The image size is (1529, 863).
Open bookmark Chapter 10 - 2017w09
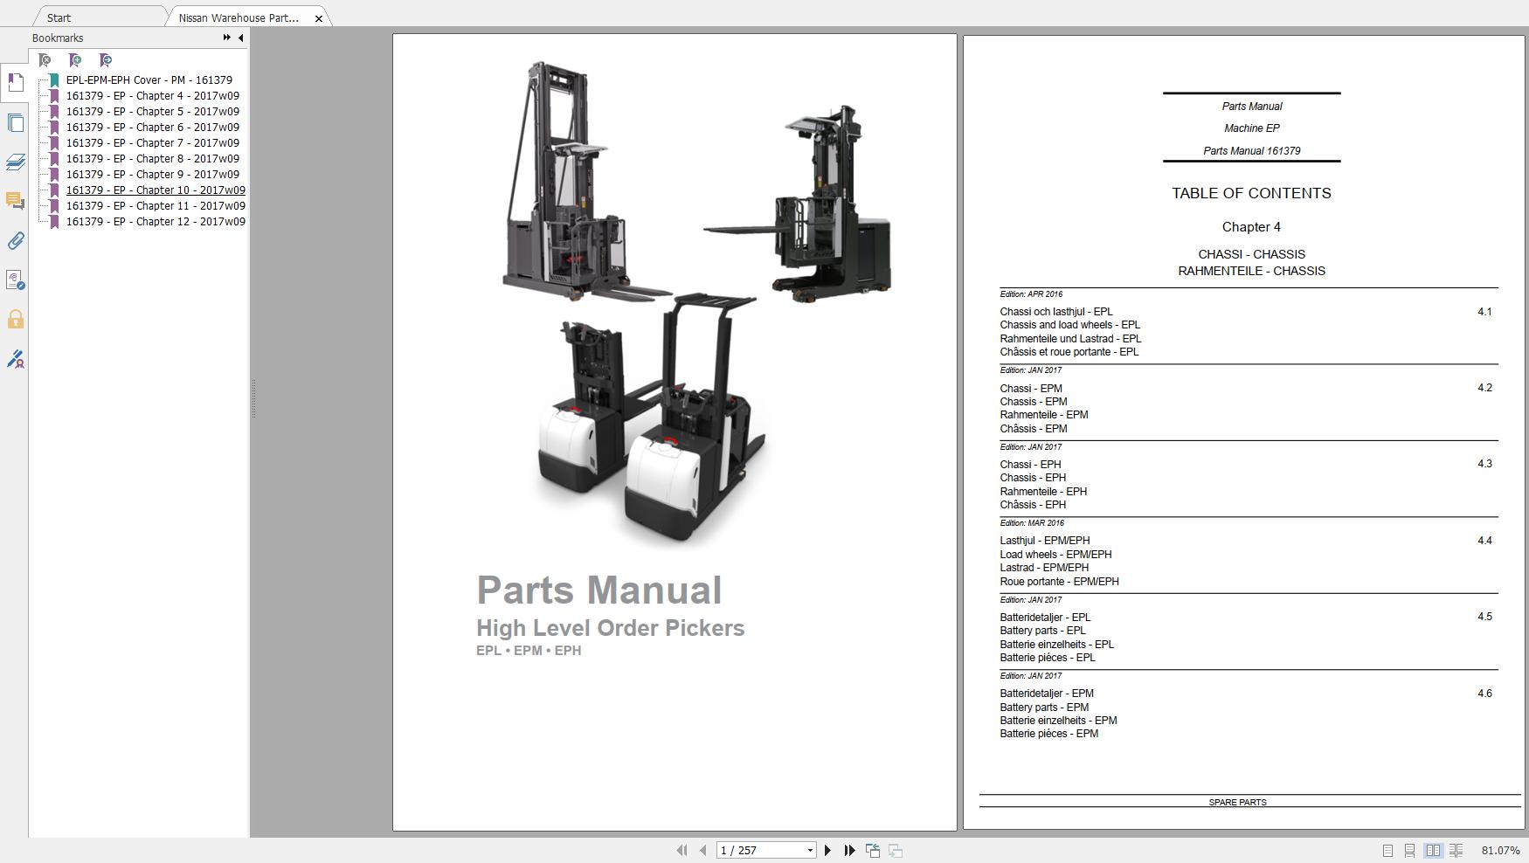click(x=156, y=190)
